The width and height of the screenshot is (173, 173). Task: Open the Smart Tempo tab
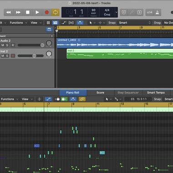tap(156, 92)
